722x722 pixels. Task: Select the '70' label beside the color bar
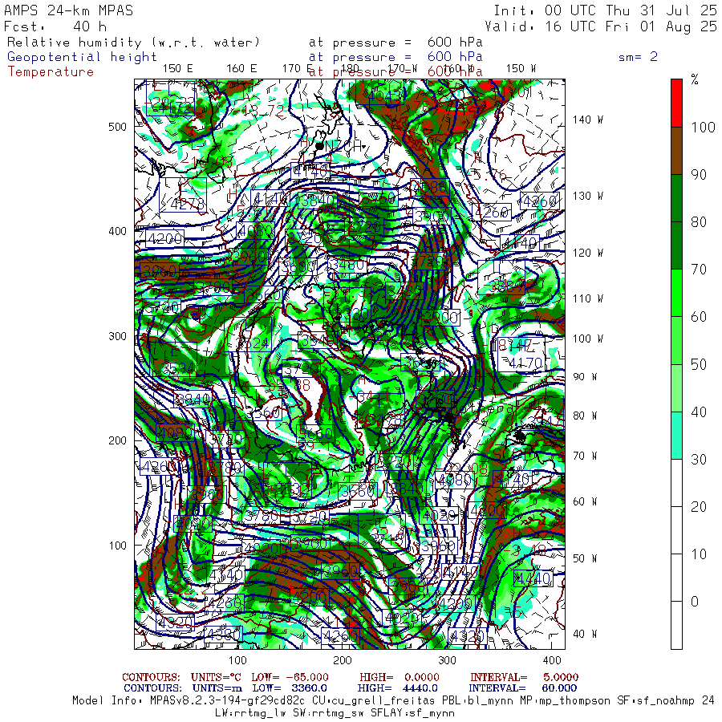tap(699, 269)
